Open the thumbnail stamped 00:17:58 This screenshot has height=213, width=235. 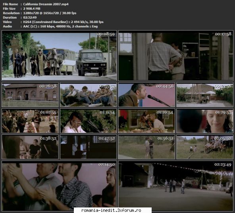coord(176,56)
